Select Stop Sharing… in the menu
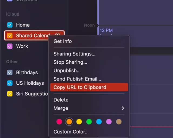The width and height of the screenshot is (173, 138). [70, 62]
